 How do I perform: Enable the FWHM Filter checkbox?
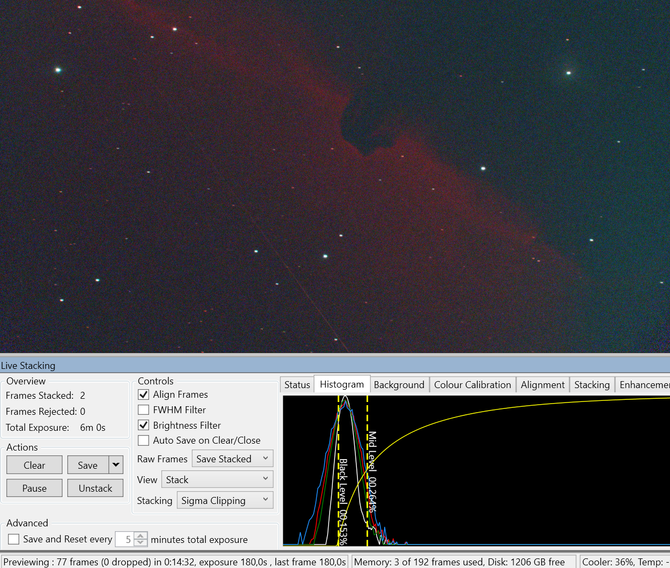click(x=144, y=410)
